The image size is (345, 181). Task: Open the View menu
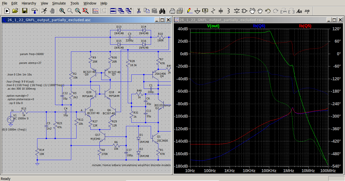(44, 3)
